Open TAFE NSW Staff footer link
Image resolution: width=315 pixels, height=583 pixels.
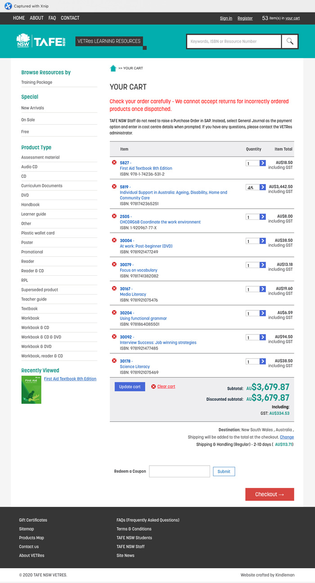(x=130, y=547)
